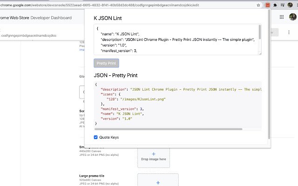The image size is (298, 186).
Task: Click the "version": "1.0" output line
Action: tap(116, 119)
